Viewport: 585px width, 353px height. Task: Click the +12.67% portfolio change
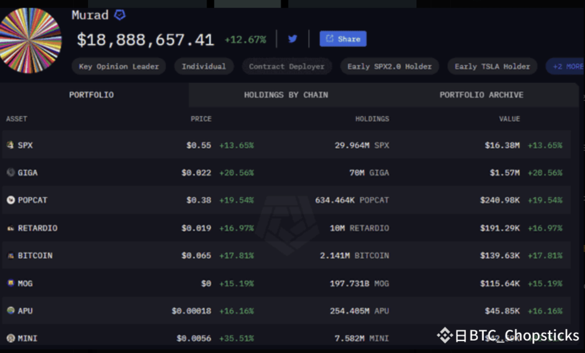[x=245, y=40]
